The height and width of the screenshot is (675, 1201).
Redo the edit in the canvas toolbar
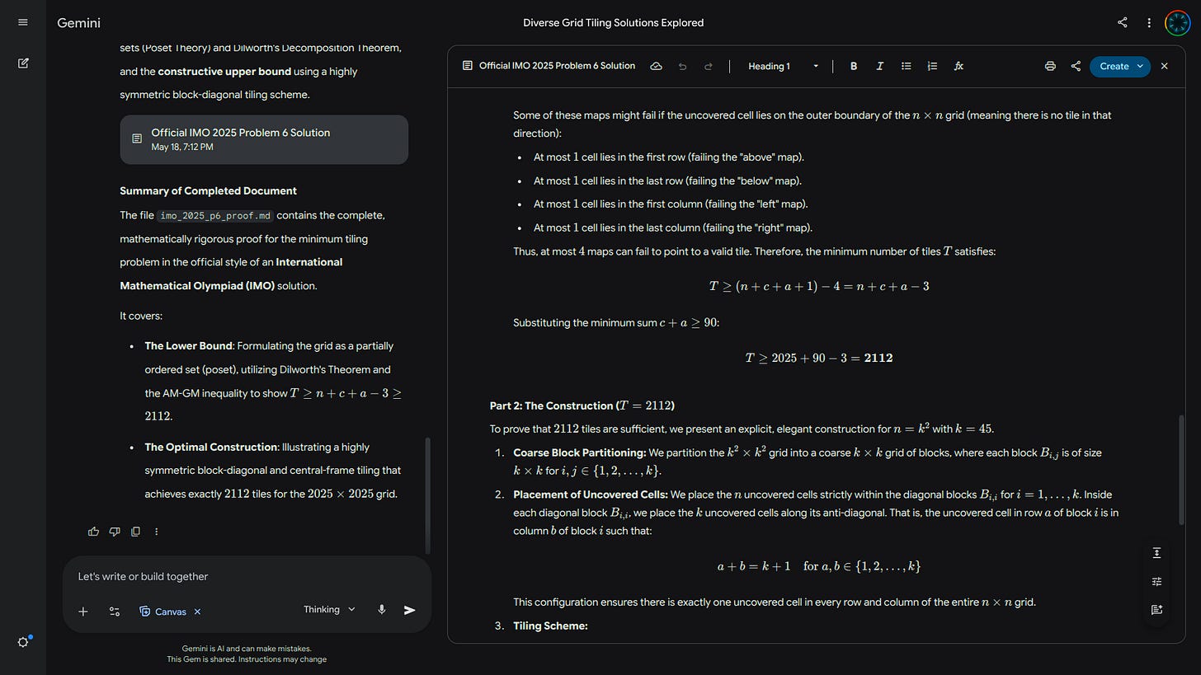click(708, 66)
